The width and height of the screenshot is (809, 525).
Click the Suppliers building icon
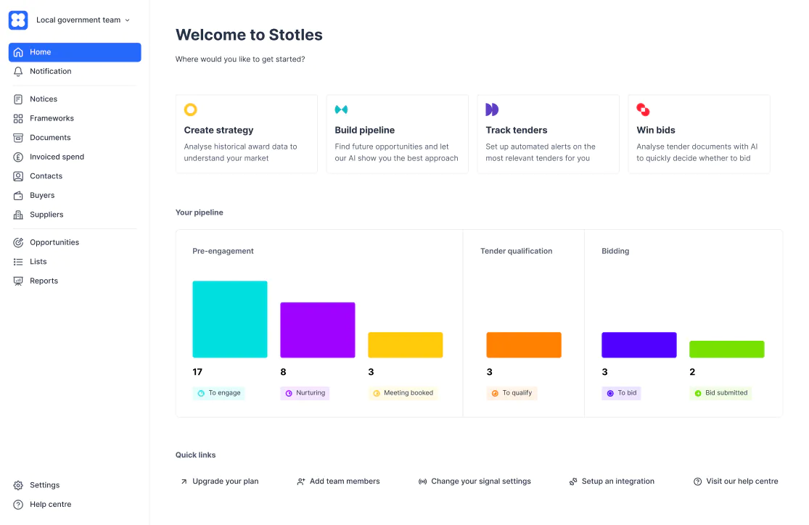18,215
